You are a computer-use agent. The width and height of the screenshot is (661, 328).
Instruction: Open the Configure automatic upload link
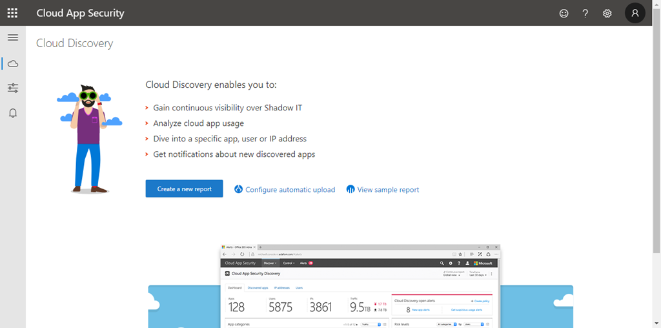pos(290,190)
